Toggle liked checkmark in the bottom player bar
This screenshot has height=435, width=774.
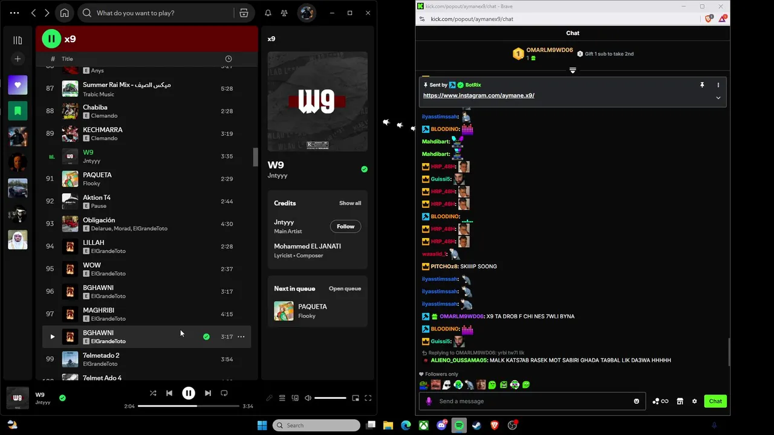62,398
